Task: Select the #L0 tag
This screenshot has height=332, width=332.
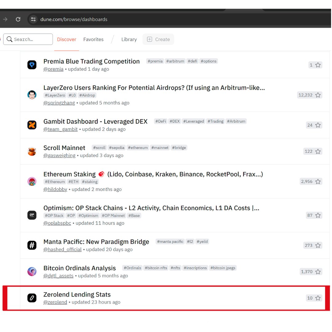Action: (72, 95)
